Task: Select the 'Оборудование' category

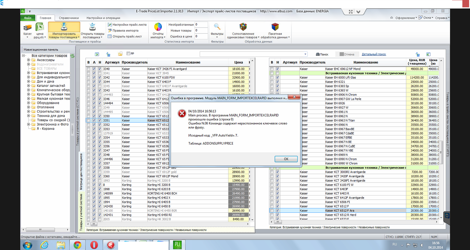Action: (x=48, y=103)
